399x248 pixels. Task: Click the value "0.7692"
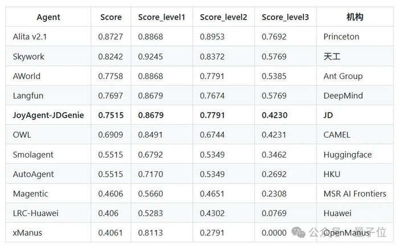click(274, 37)
